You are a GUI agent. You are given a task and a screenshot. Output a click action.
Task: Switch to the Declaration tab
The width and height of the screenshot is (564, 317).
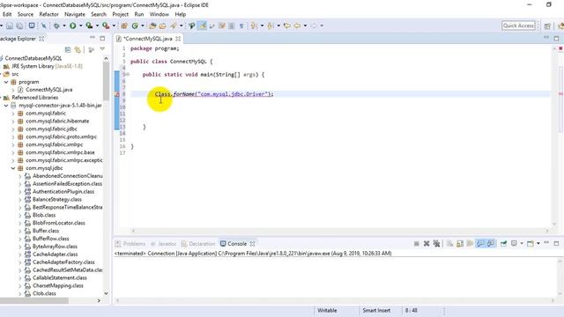tap(198, 244)
